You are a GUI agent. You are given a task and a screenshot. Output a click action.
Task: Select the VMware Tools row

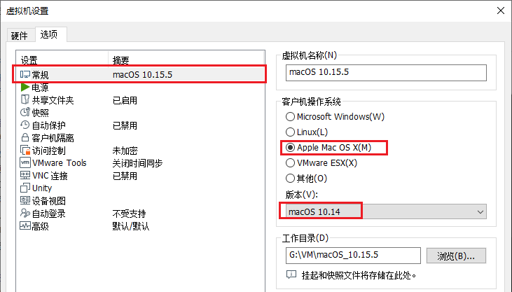140,162
